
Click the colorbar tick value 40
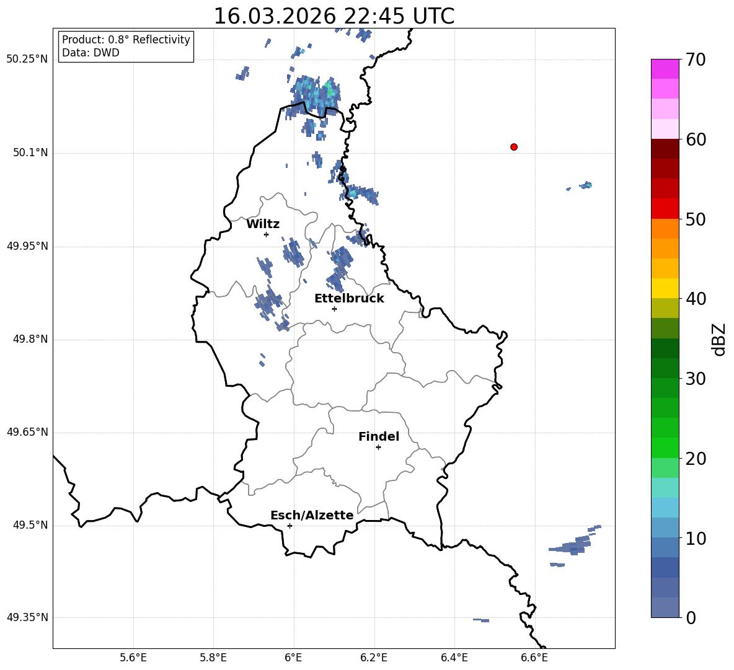tap(696, 299)
